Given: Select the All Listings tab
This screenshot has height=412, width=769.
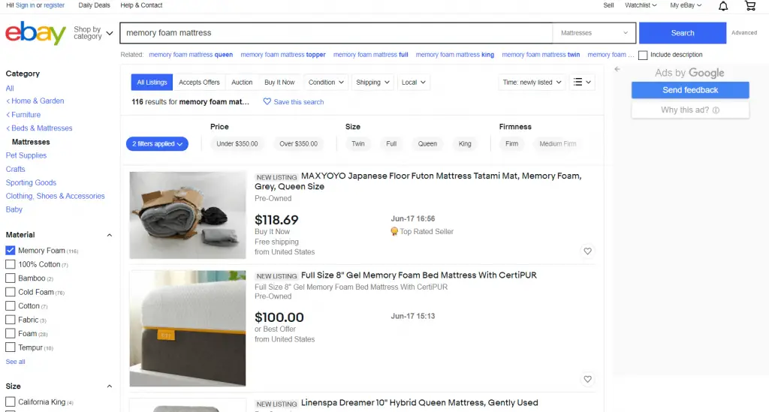Looking at the screenshot, I should tap(152, 83).
